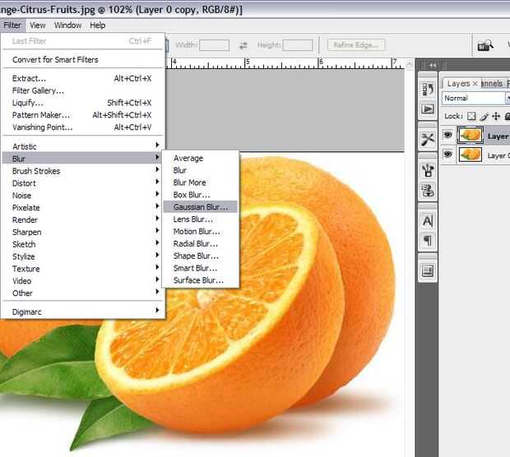Expand the Pixelate submenu arrow
This screenshot has height=457, width=510.
157,205
